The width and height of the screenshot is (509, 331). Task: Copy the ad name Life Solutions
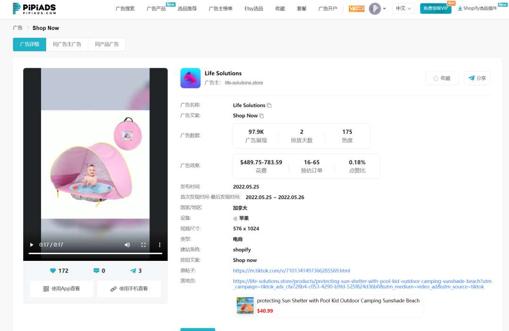tap(269, 105)
